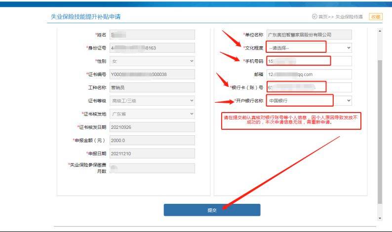The image size is (392, 232).
Task: Click the circular arrow icon before 首页
Action: pos(314,17)
